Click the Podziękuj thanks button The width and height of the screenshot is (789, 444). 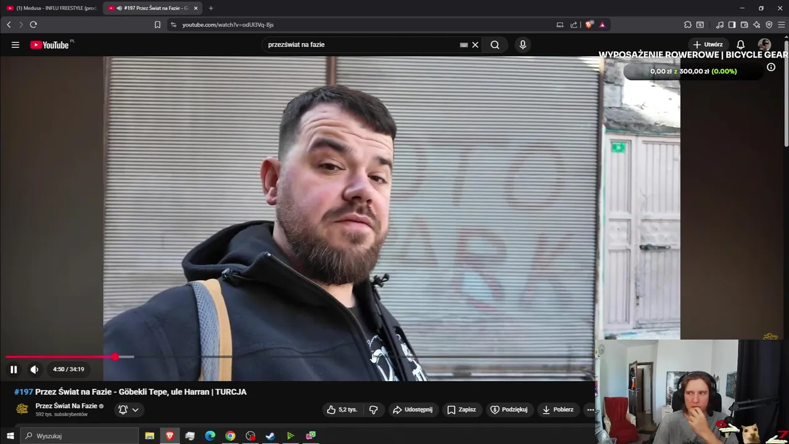pos(509,409)
